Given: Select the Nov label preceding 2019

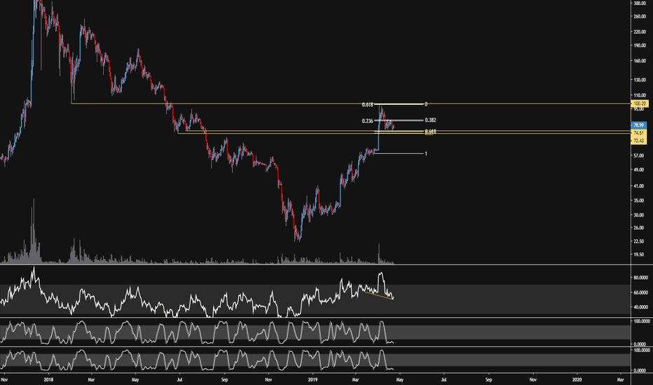Looking at the screenshot, I should 268,379.
